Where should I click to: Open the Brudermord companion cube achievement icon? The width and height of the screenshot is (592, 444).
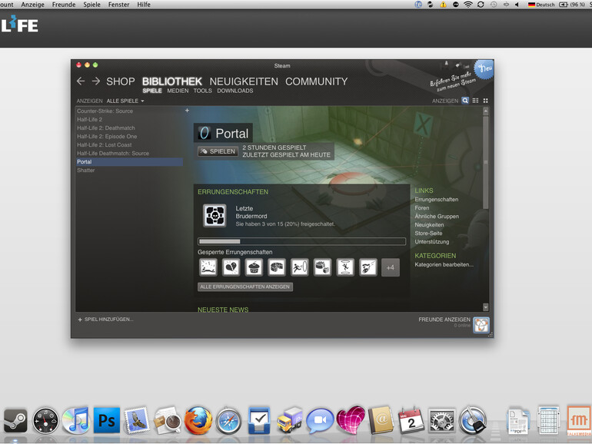coord(215,216)
